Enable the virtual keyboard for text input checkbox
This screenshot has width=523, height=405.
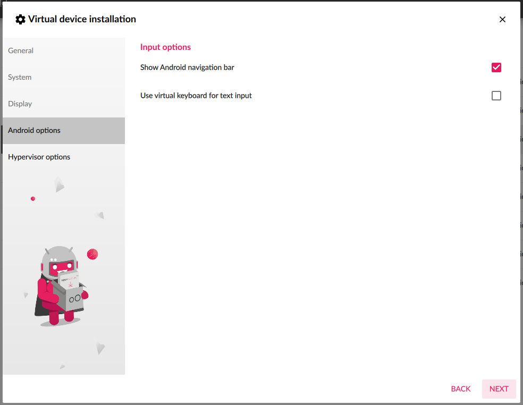(496, 96)
